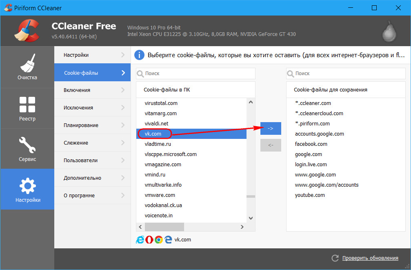
Task: Click the <- remove cookie button
Action: click(271, 145)
